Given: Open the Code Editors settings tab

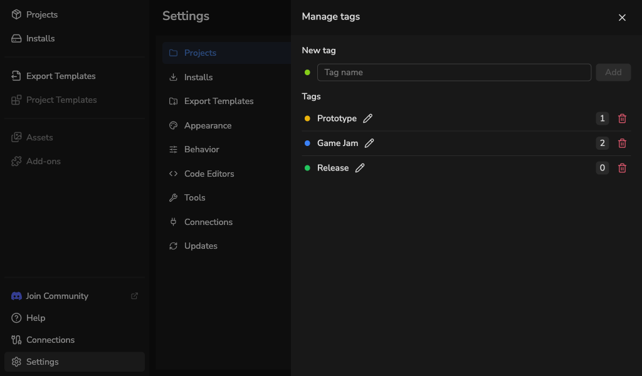Looking at the screenshot, I should [x=226, y=174].
